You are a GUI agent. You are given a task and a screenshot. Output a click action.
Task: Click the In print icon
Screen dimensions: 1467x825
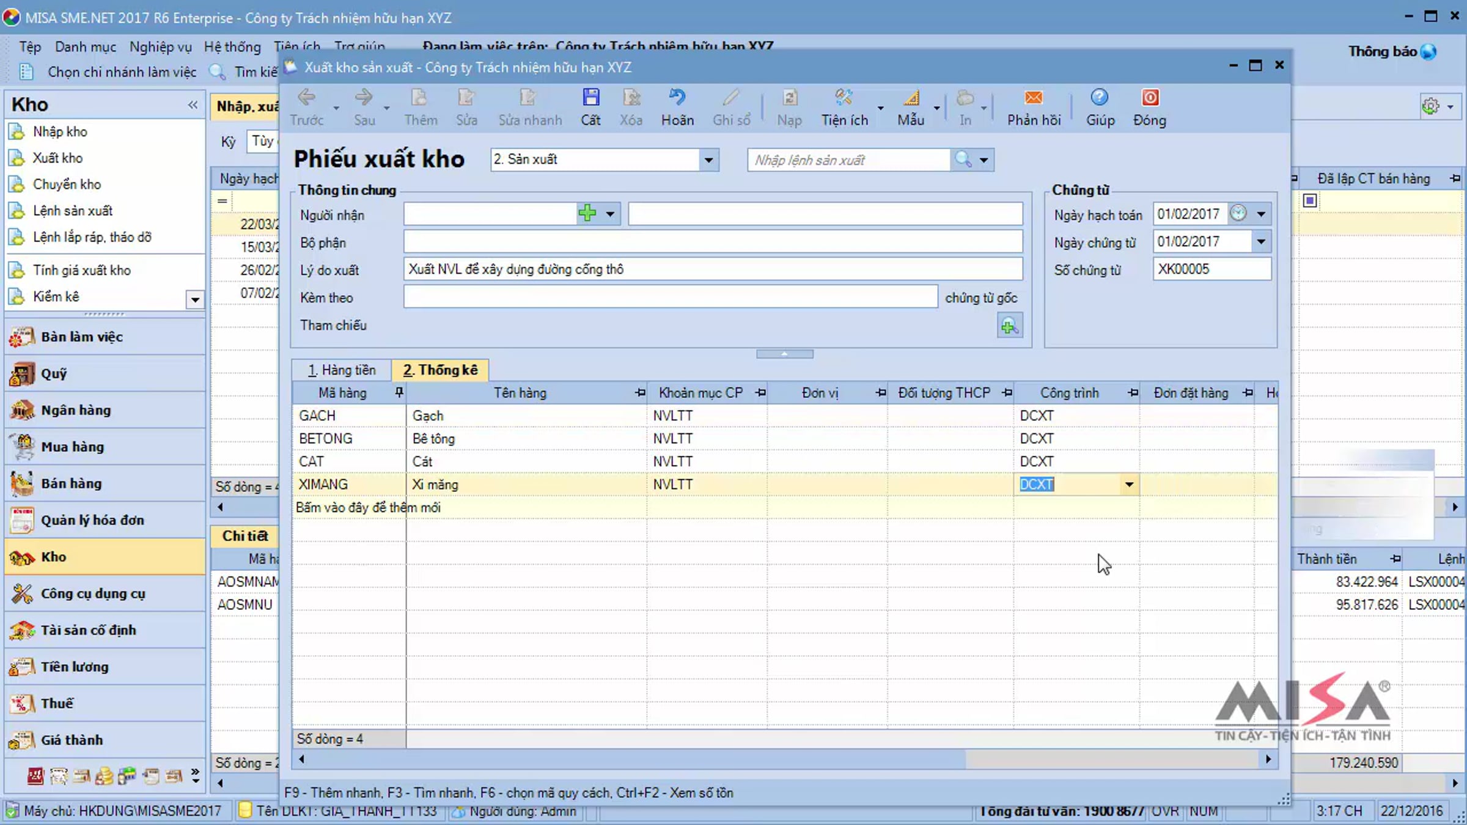965,98
